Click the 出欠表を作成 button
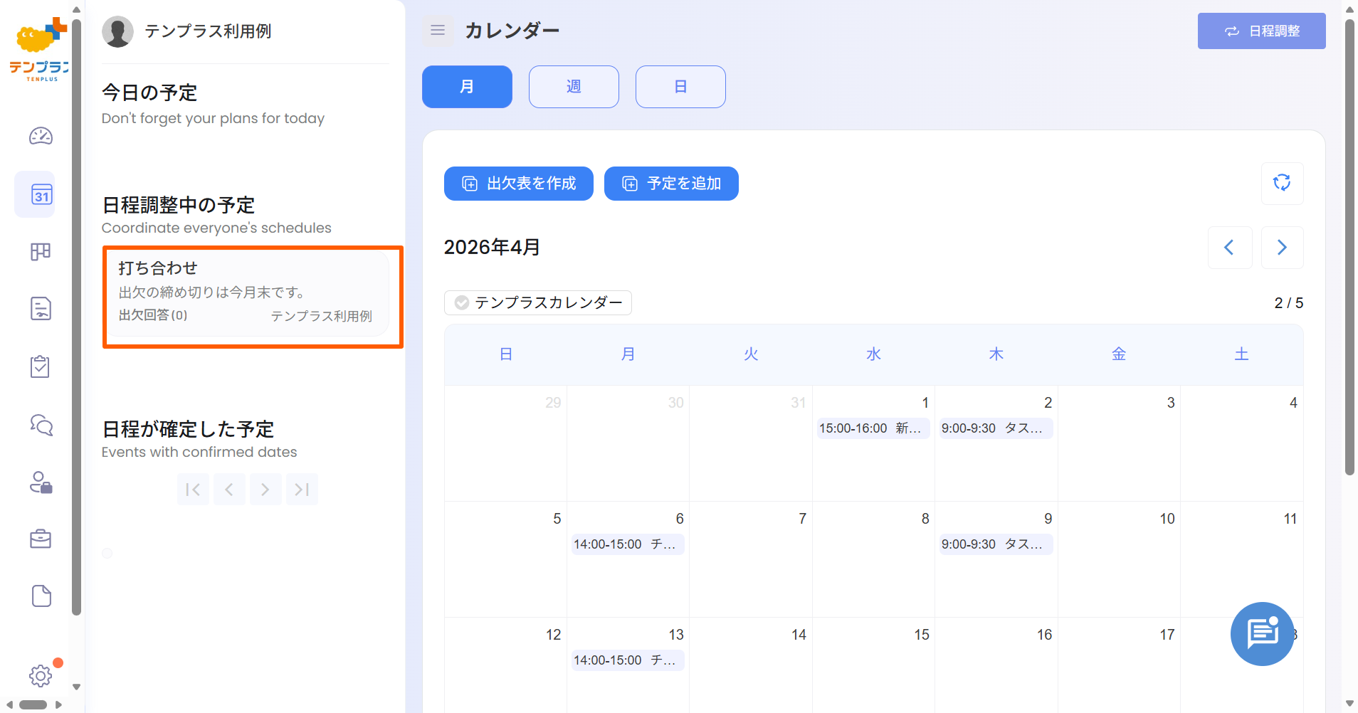Viewport: 1358px width, 713px height. [x=518, y=183]
